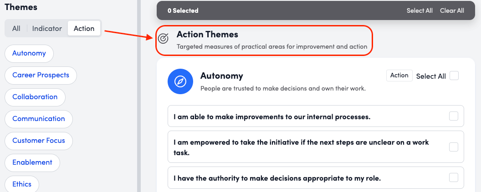Click the Autonomy compass icon
481x192 pixels.
coord(181,81)
